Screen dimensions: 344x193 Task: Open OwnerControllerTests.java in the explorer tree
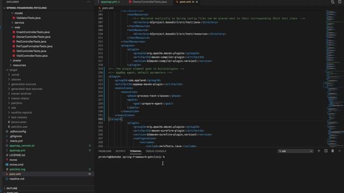pos(33,37)
